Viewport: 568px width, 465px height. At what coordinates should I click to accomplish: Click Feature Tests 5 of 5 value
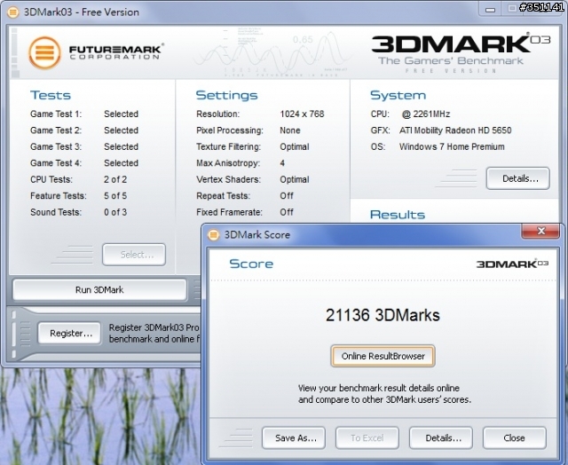115,196
